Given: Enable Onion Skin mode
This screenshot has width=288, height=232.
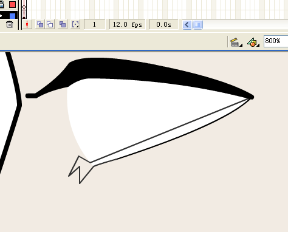Looking at the screenshot, I should (x=40, y=24).
